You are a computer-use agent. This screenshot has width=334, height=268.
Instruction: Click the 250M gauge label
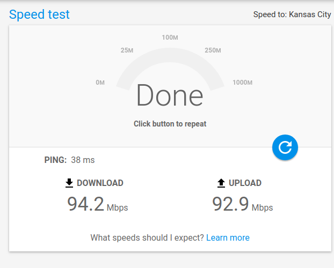click(x=213, y=50)
